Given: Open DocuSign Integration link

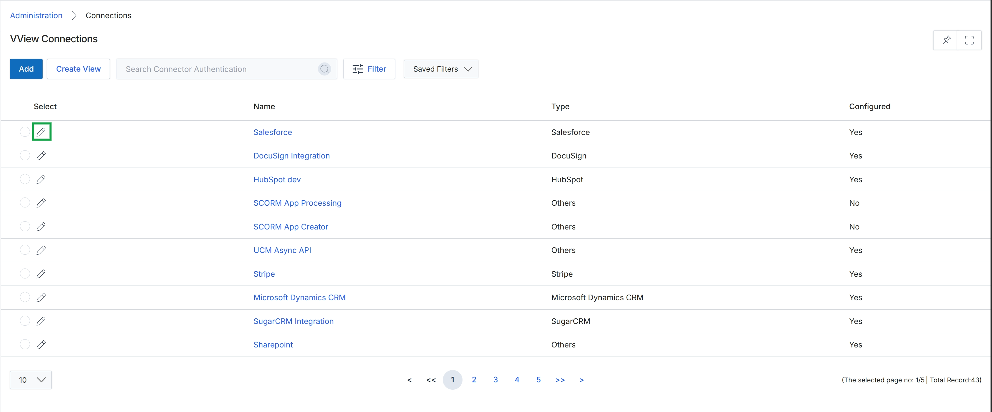Looking at the screenshot, I should point(291,156).
